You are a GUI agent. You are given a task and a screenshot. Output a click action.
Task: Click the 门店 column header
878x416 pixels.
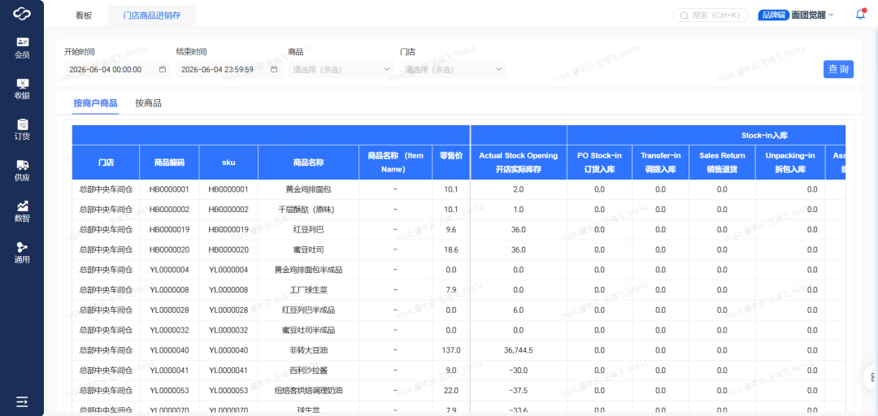pos(106,162)
